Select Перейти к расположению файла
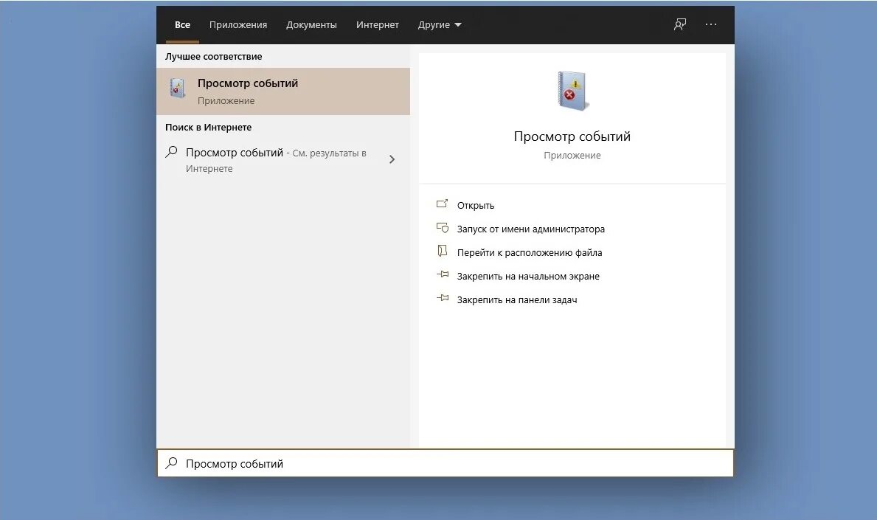Screen dimensions: 877x520 (x=530, y=253)
